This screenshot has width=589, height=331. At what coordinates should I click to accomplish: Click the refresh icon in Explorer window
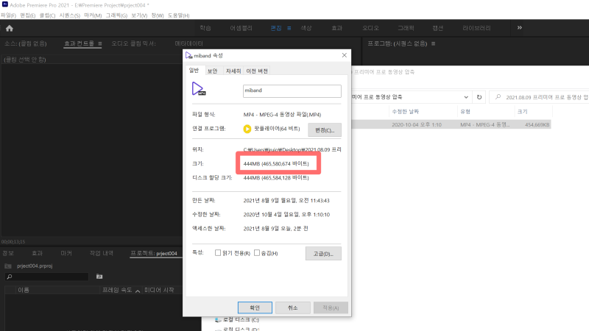[479, 97]
